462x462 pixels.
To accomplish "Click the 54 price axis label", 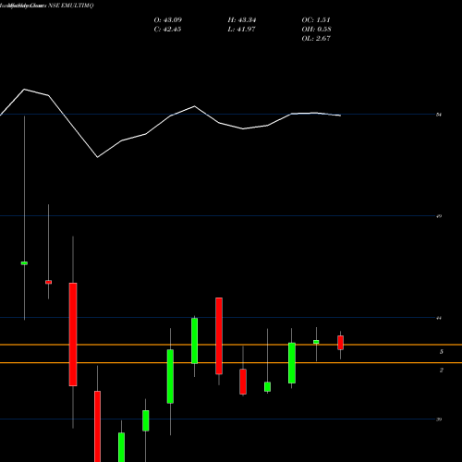I will 439,115.
